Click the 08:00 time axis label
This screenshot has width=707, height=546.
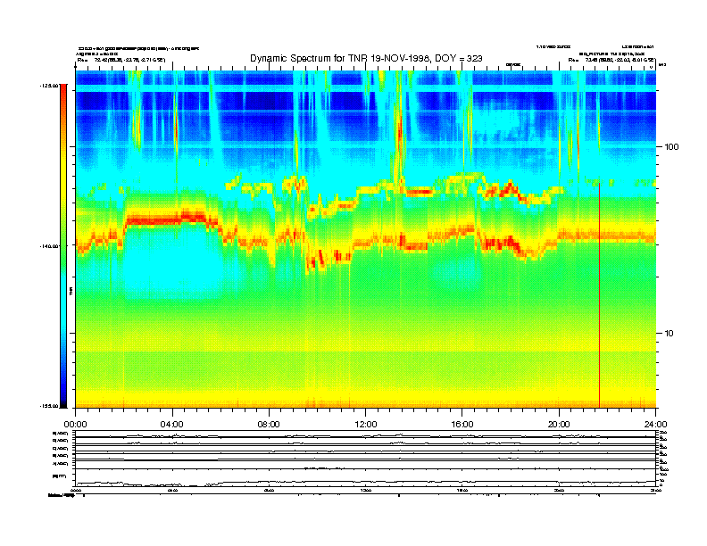coord(269,425)
